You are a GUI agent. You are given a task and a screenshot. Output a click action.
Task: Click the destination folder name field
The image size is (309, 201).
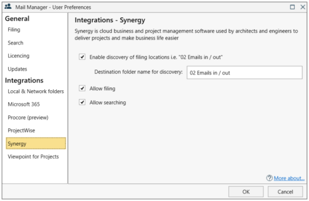[x=244, y=72]
